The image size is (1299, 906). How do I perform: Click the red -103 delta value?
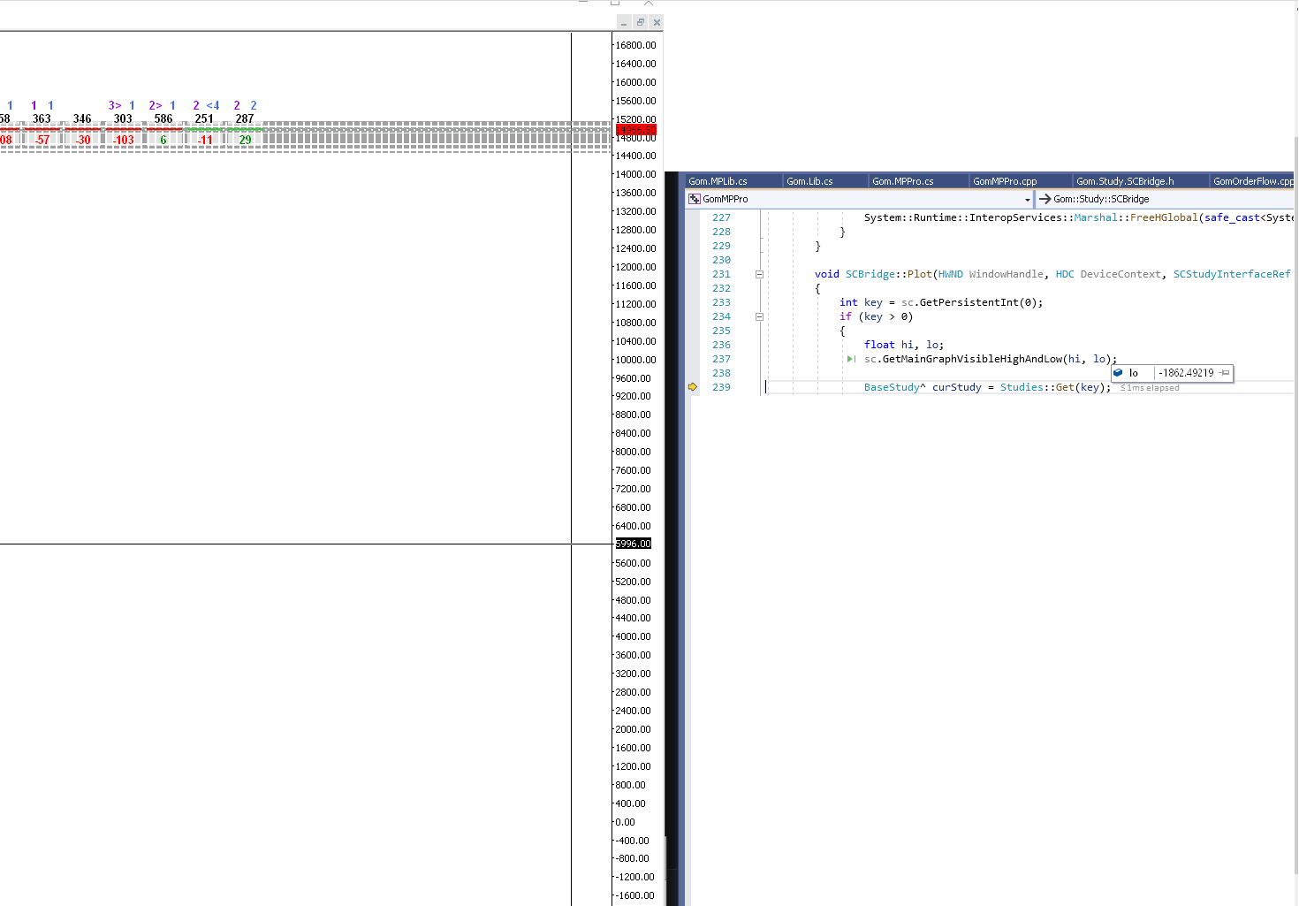coord(123,140)
